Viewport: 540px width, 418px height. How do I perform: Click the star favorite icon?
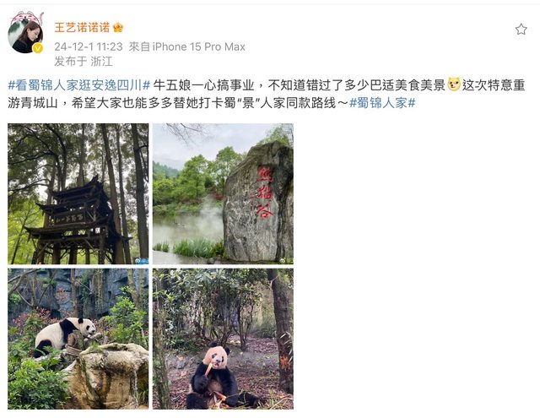[x=521, y=30]
